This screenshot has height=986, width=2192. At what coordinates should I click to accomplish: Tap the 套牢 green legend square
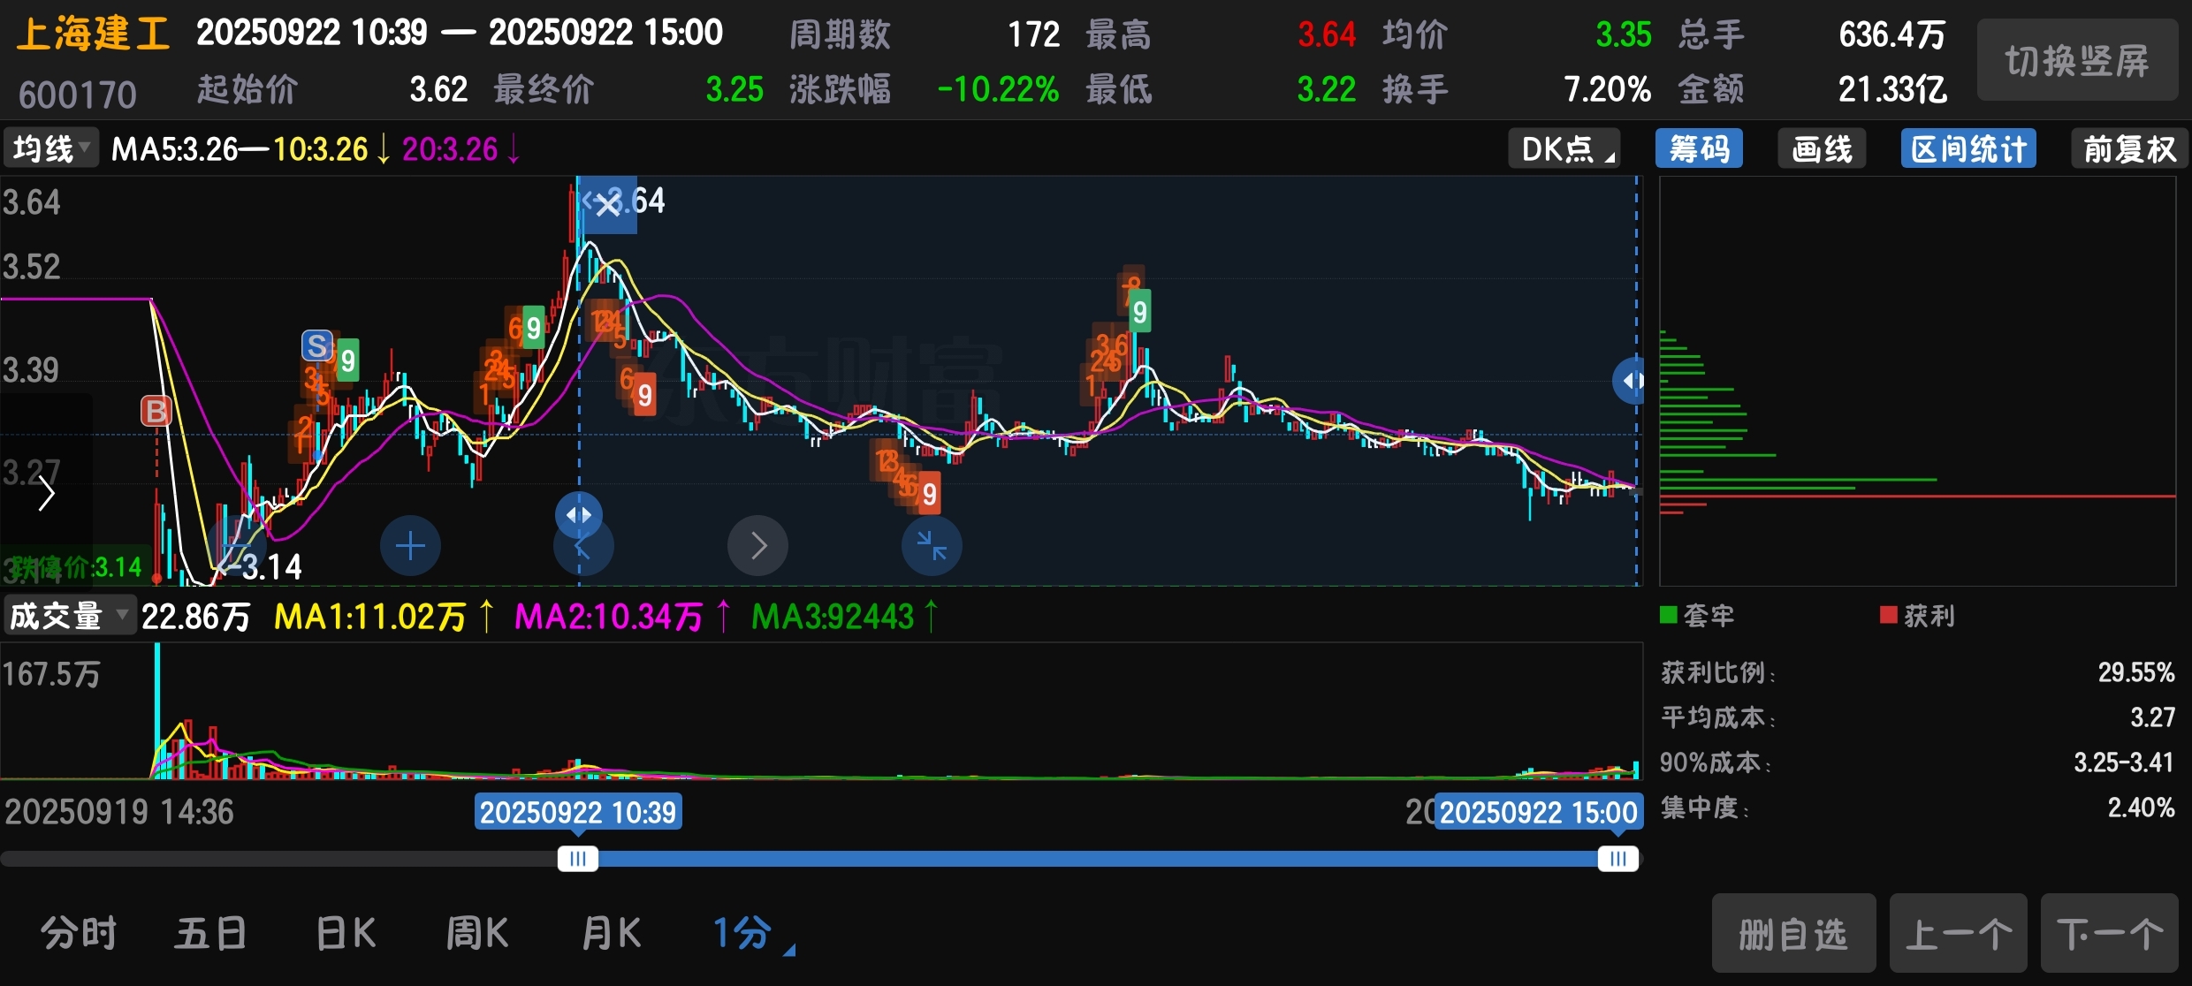(1669, 615)
